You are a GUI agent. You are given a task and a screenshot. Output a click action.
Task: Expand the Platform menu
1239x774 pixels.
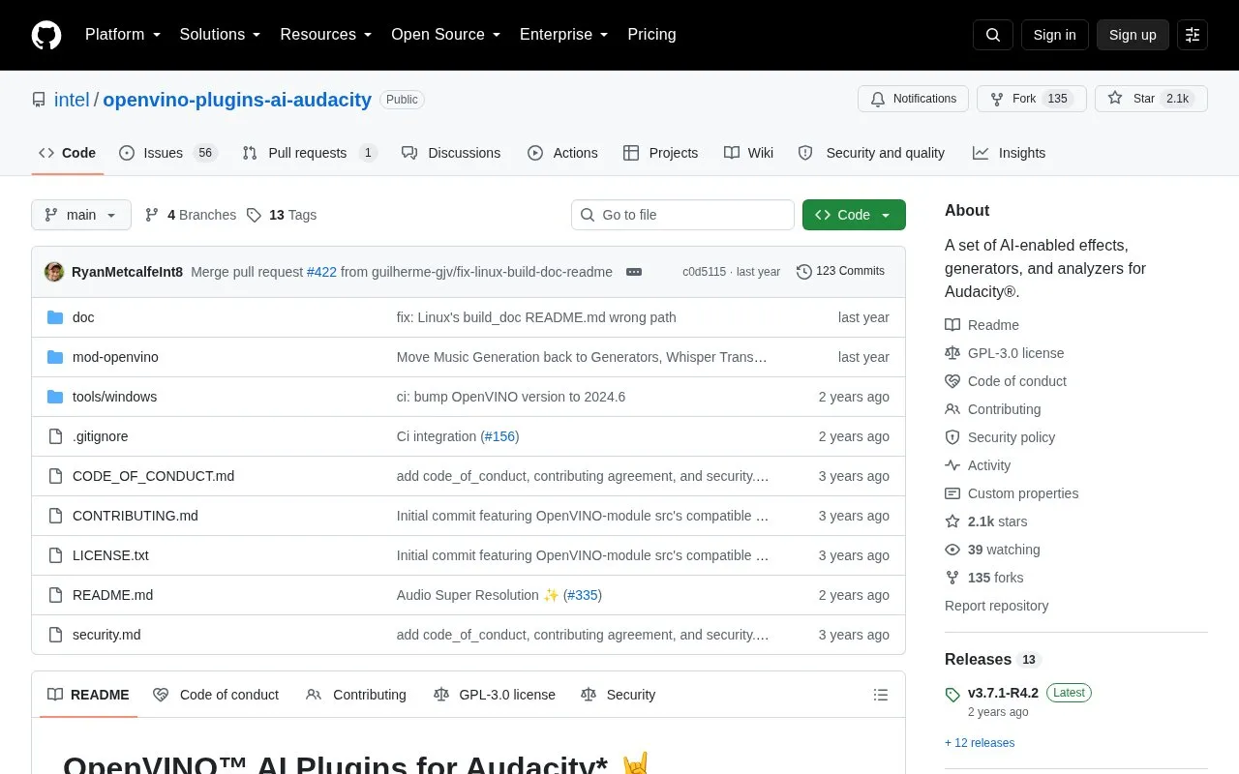tap(123, 35)
